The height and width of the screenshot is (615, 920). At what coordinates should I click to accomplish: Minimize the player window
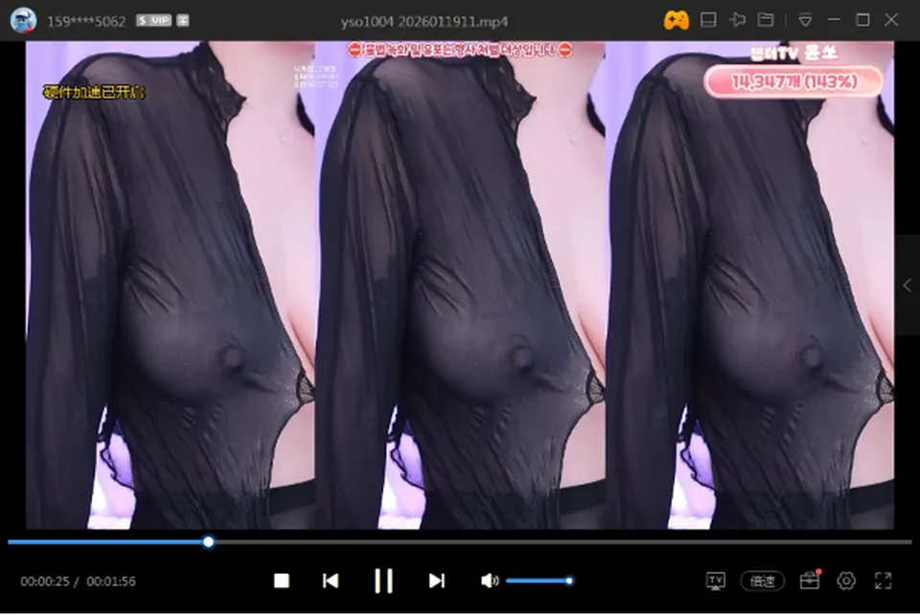pos(834,20)
